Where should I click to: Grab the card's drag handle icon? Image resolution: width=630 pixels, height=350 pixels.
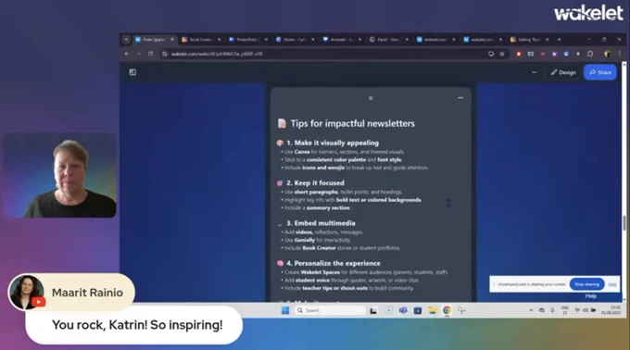[371, 98]
